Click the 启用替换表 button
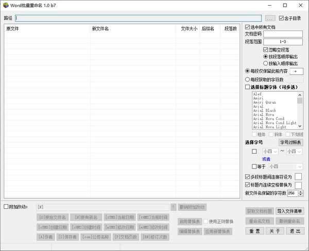This screenshot has height=251, width=309. click(190, 221)
